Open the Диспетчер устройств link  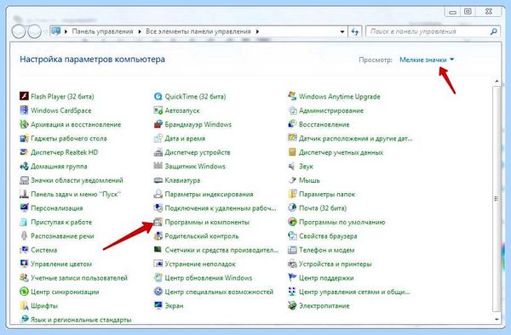[x=198, y=152]
